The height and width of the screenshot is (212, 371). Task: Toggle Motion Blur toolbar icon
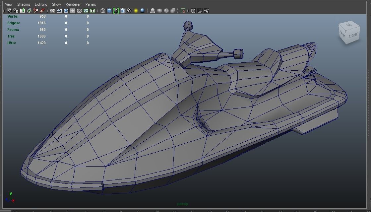pyautogui.click(x=159, y=11)
